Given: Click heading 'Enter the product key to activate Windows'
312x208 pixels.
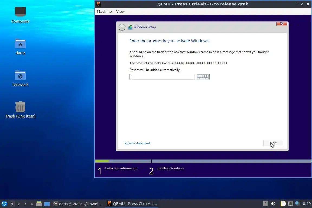Looking at the screenshot, I should pyautogui.click(x=169, y=41).
